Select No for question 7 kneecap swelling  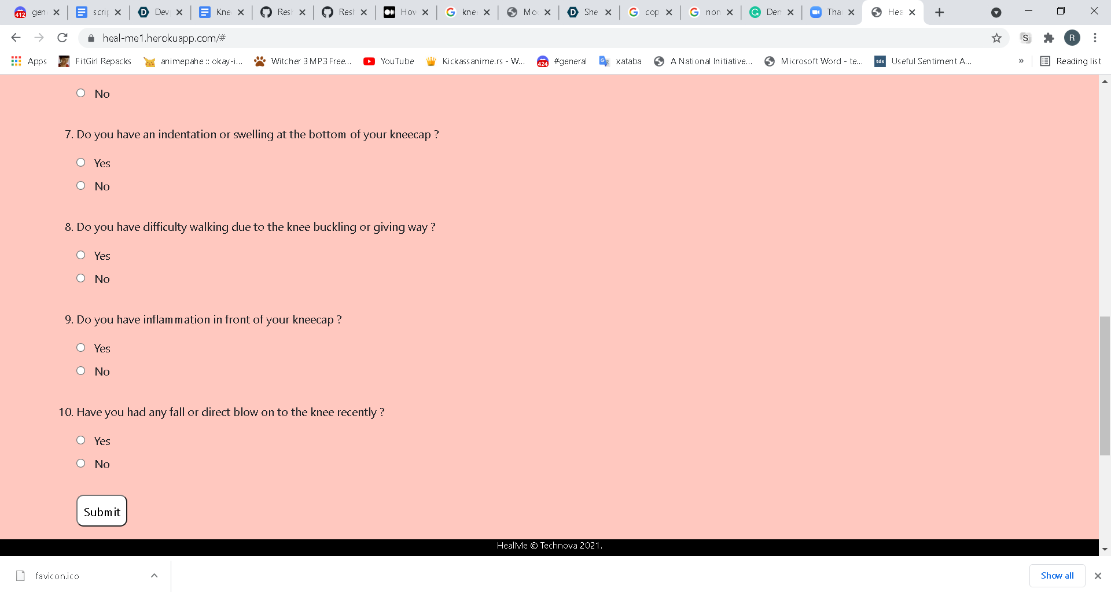(81, 186)
